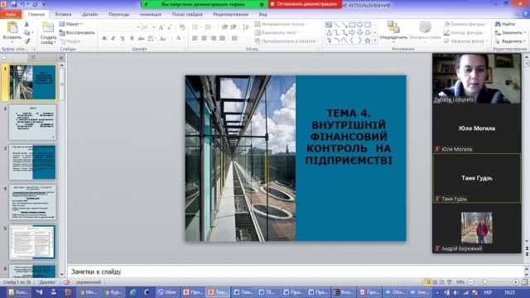Open PowerPoint help question mark icon

tap(525, 14)
